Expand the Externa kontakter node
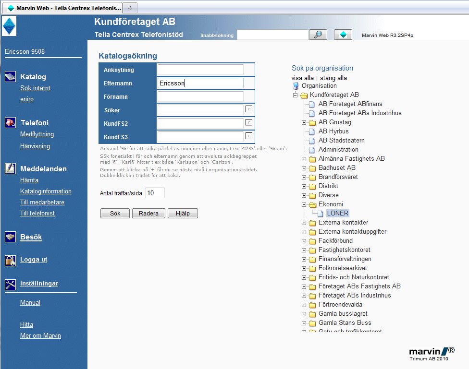 304,223
